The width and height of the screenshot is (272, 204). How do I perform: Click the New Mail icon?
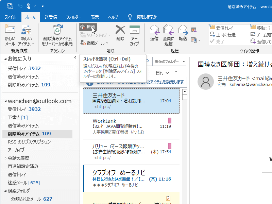click(10, 30)
